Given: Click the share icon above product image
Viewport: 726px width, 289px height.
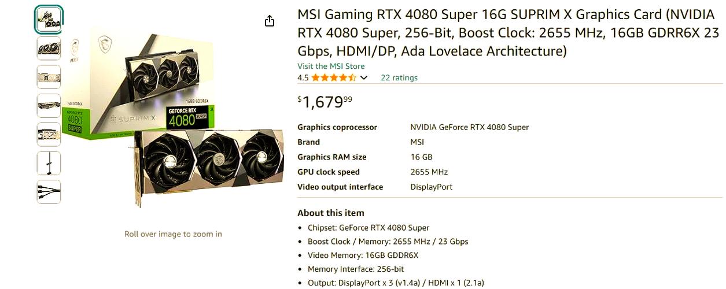Looking at the screenshot, I should tap(269, 21).
